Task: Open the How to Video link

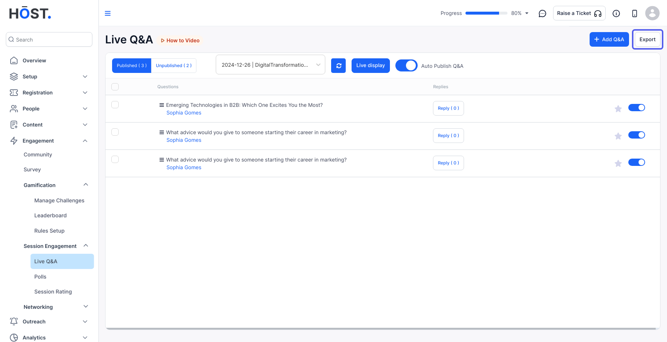Action: pos(180,40)
